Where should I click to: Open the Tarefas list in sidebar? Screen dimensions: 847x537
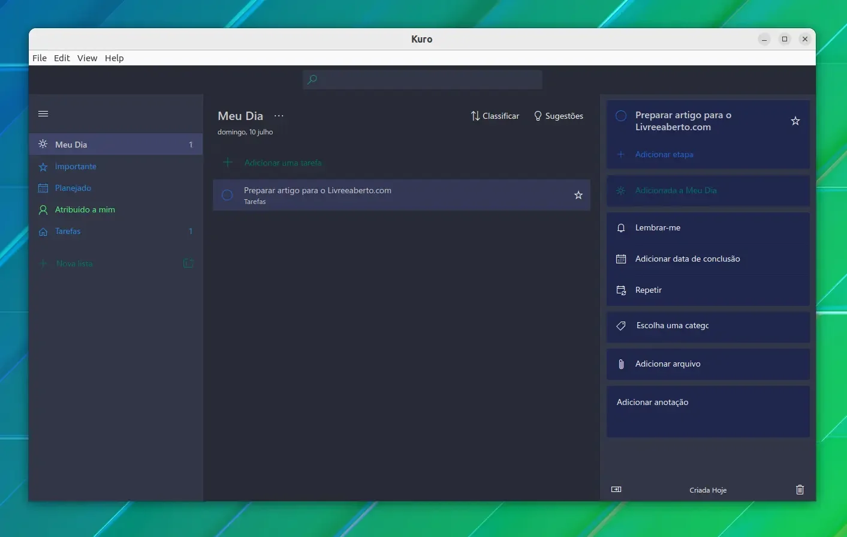[x=116, y=231]
